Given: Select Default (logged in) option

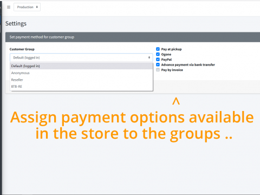Looking at the screenshot, I should pos(81,66).
